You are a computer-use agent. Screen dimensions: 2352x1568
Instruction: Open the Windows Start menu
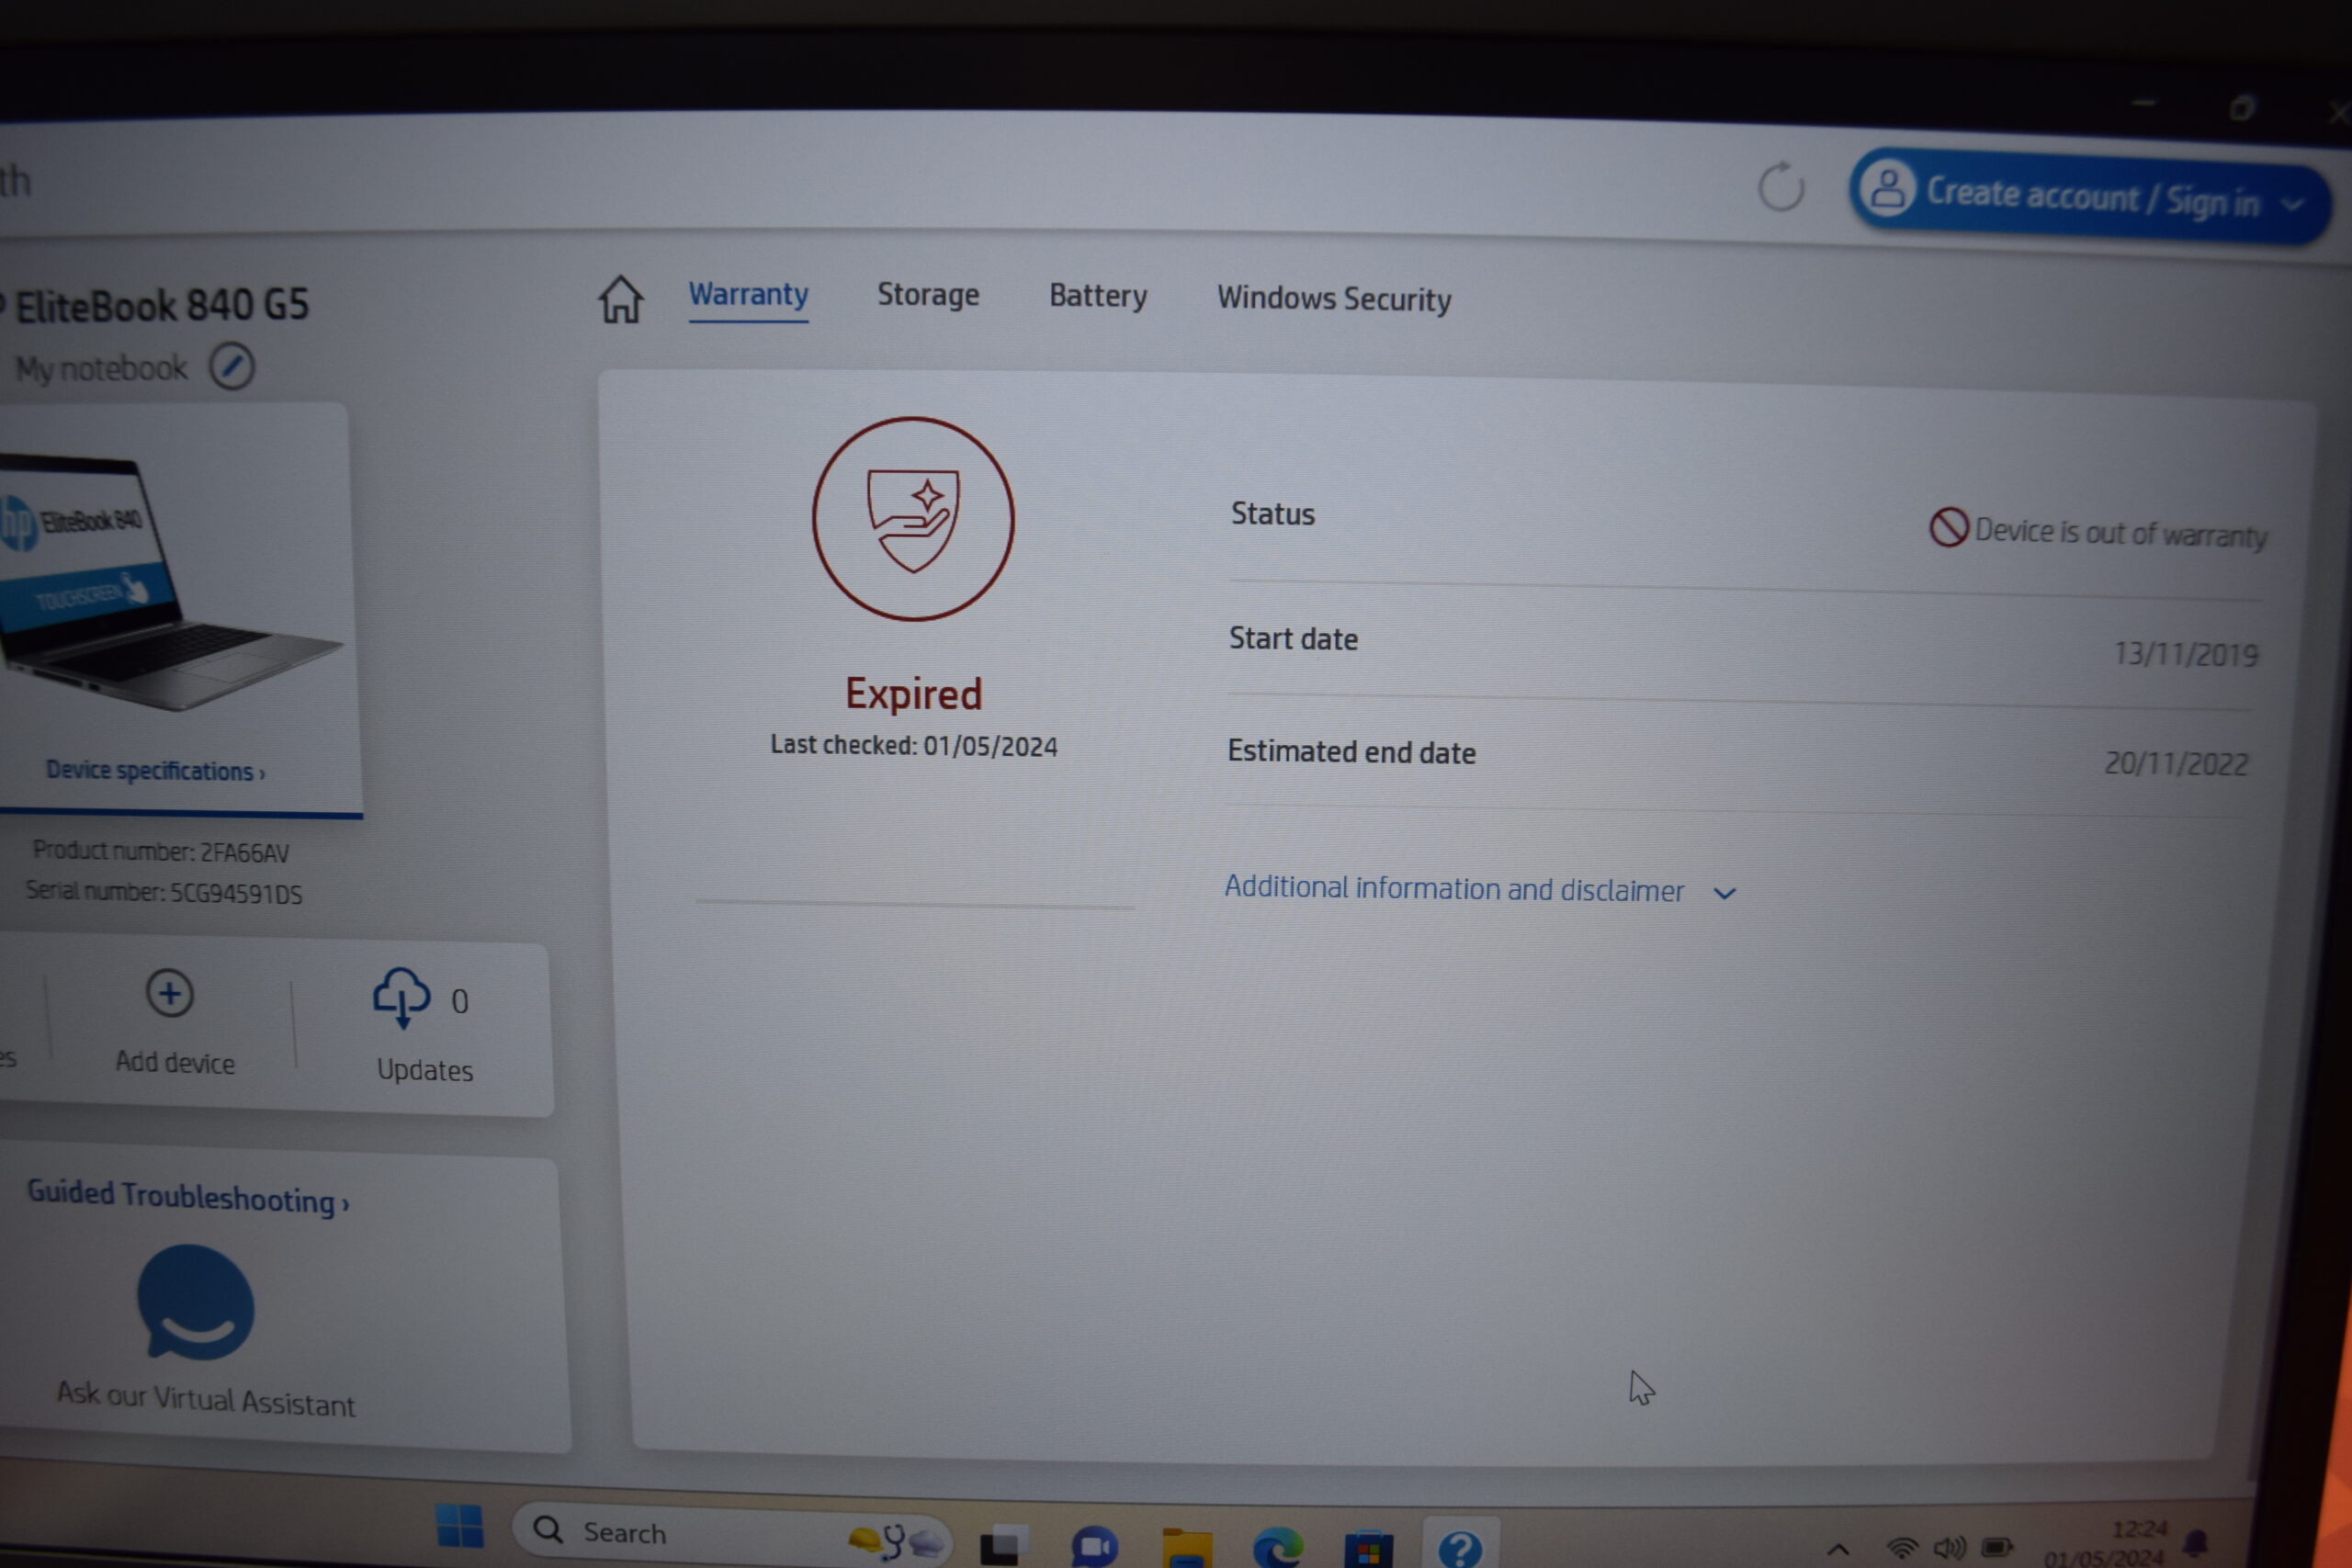460,1526
